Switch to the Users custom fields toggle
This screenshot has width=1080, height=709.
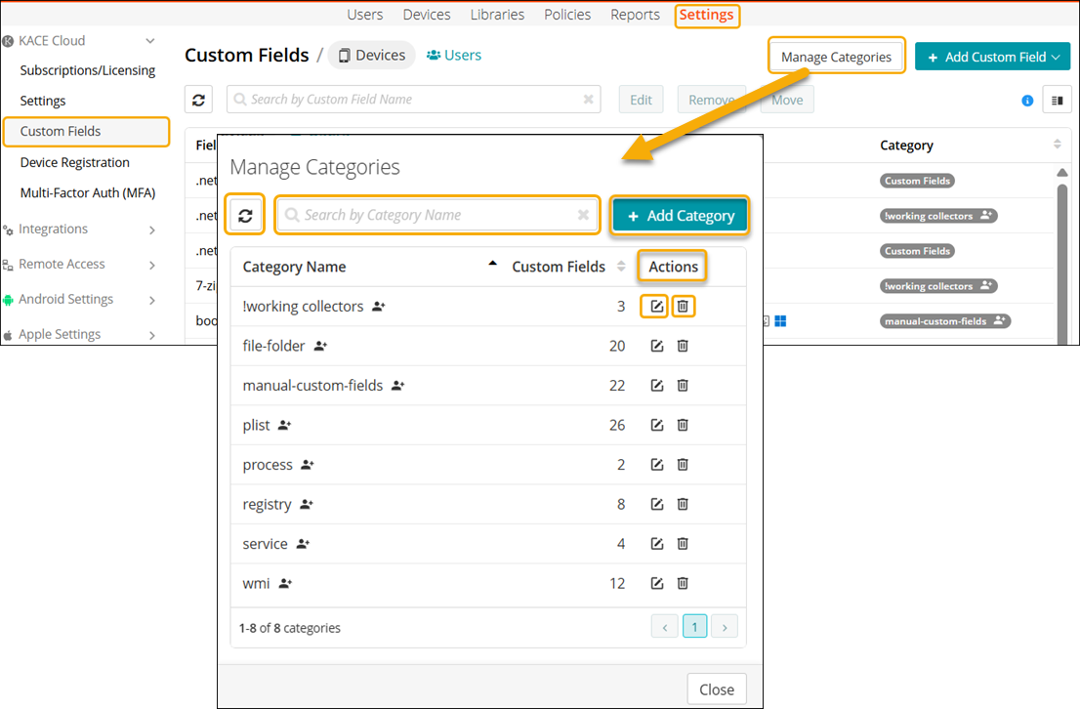point(454,56)
